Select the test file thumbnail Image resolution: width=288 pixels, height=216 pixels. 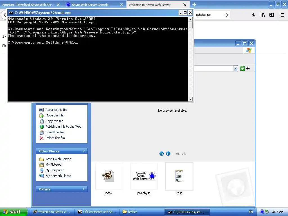(x=179, y=176)
